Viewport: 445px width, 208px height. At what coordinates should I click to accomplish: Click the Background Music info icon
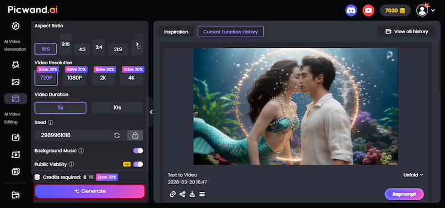click(81, 151)
